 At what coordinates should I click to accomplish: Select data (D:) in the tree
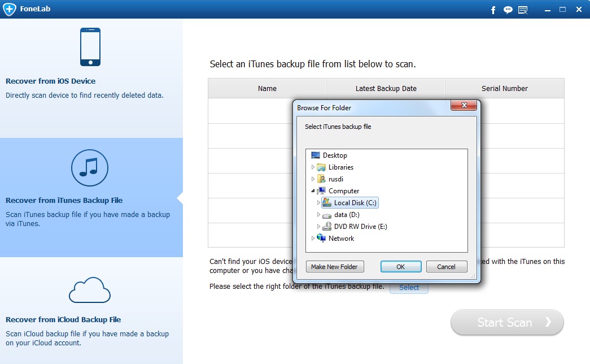[x=347, y=215]
